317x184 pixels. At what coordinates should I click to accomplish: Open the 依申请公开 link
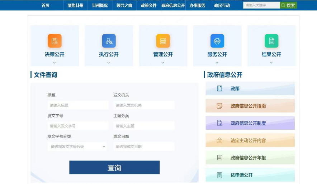coord(250,175)
